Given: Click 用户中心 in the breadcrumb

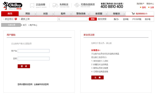Looking at the screenshot, I should click(33, 25).
